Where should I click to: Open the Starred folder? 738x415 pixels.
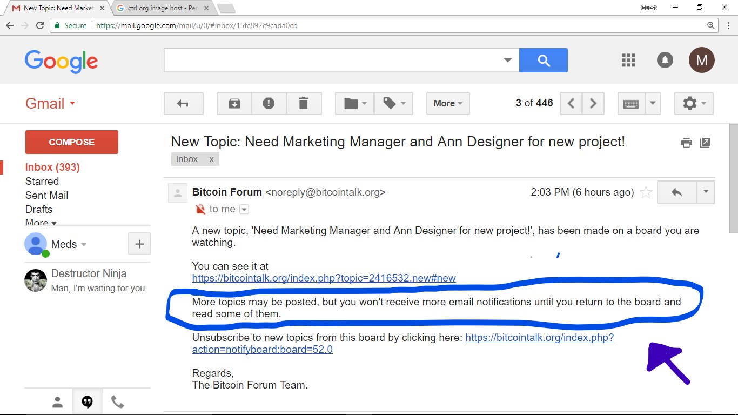click(x=42, y=181)
